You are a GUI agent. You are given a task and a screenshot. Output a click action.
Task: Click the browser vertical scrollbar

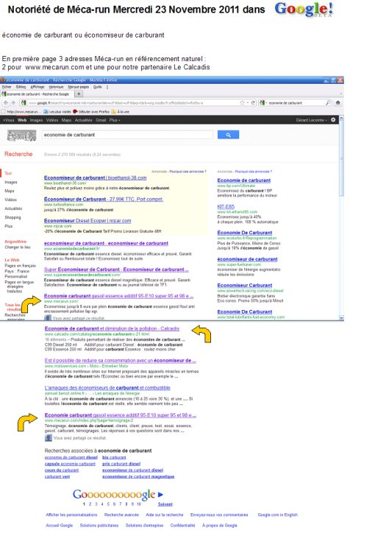pyautogui.click(x=341, y=217)
